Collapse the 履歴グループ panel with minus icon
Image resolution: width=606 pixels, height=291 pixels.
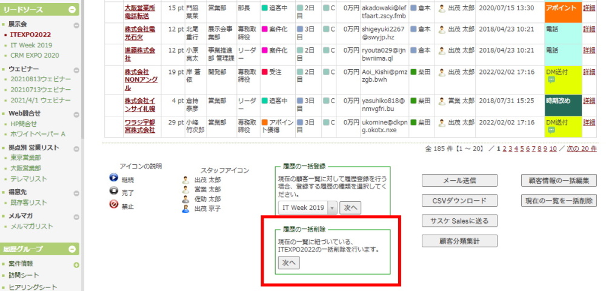73,249
